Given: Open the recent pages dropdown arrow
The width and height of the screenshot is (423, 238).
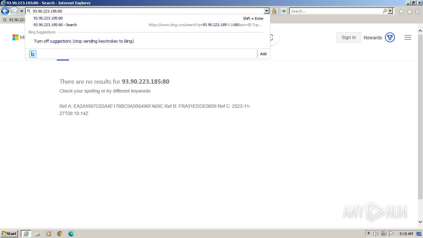Looking at the screenshot, I should [22, 11].
